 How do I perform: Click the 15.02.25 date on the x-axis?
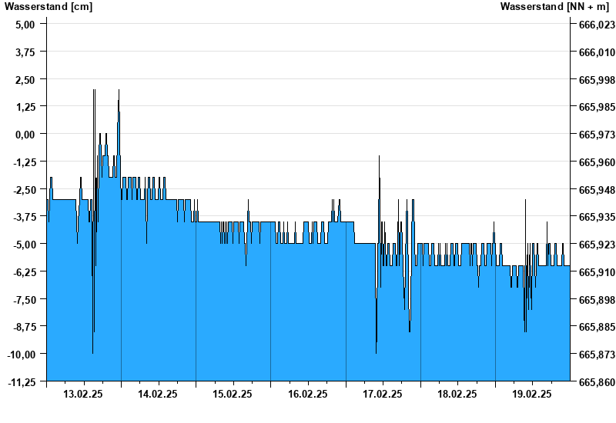[x=233, y=395]
